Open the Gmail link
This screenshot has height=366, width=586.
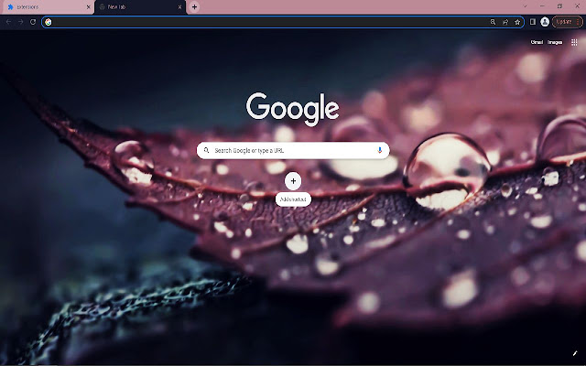click(537, 42)
